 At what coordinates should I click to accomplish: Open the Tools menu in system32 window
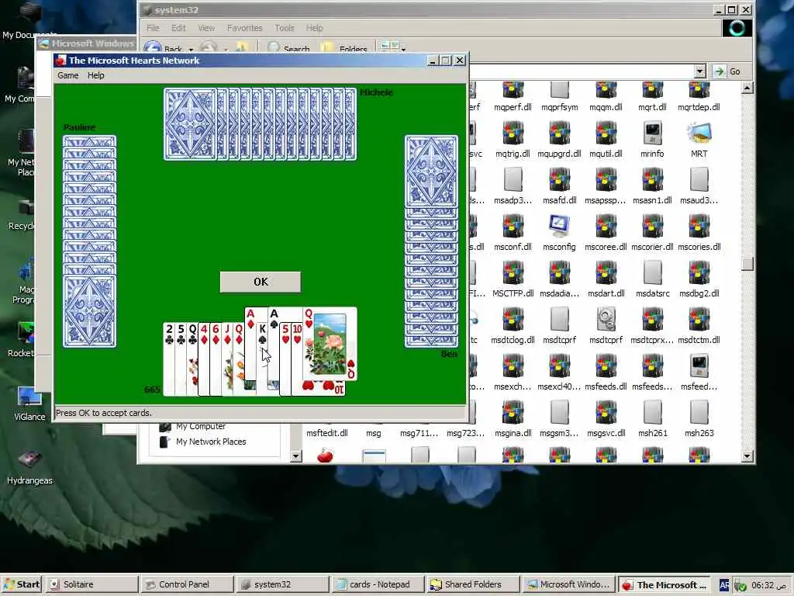point(284,28)
